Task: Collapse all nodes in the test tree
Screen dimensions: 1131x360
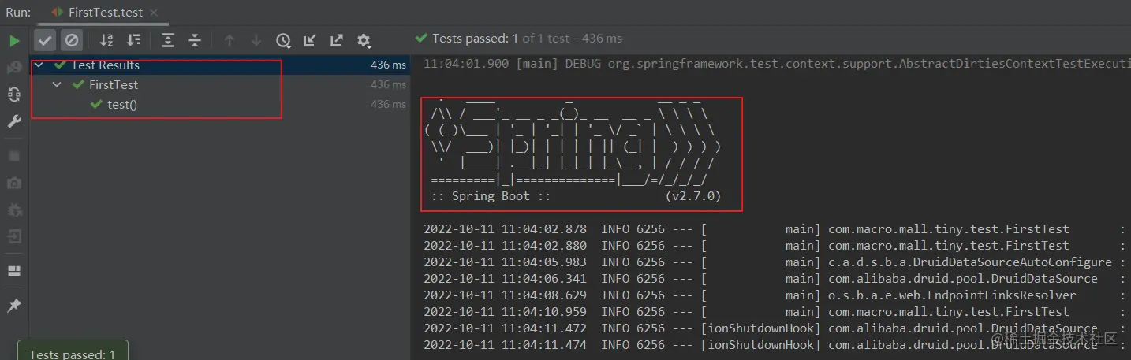Action: (195, 40)
